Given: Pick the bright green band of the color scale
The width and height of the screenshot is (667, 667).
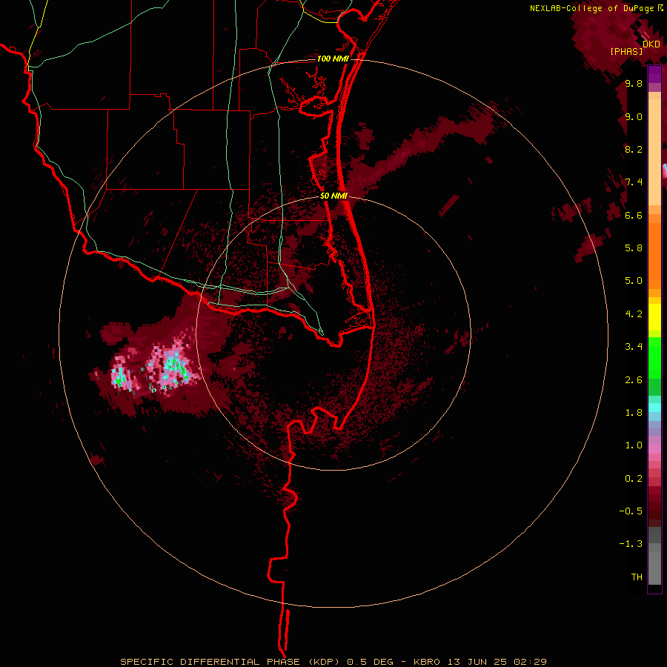Looking at the screenshot, I should pos(654,358).
